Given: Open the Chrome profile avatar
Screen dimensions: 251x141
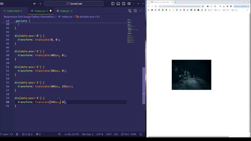Looking at the screenshot, I should coord(231,6).
